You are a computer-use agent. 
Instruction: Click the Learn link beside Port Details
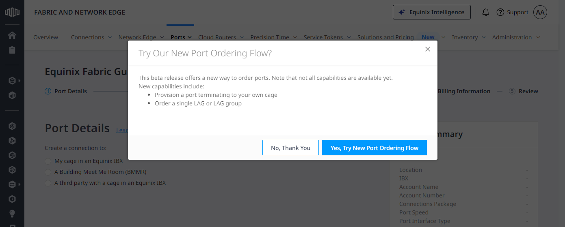pos(122,130)
